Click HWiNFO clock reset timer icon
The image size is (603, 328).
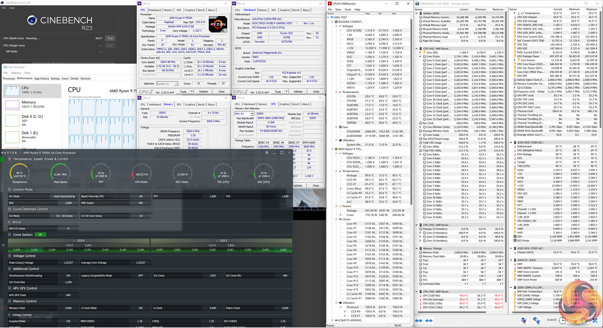coord(562,320)
